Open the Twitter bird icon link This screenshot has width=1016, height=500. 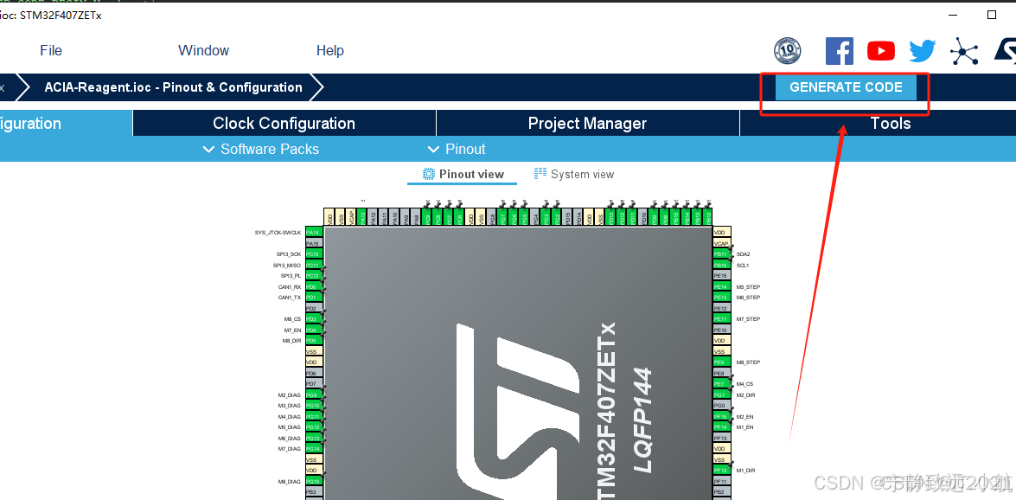tap(922, 50)
